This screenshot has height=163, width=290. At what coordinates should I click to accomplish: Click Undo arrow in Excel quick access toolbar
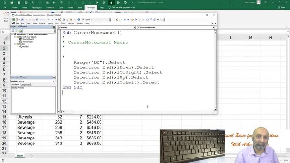33,3
